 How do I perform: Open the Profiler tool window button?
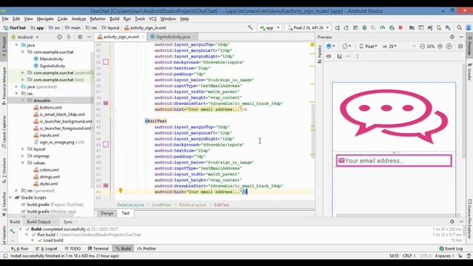click(x=146, y=248)
